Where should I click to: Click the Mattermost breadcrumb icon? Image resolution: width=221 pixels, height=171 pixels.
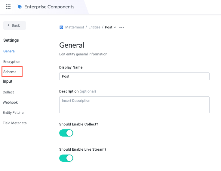(61, 27)
